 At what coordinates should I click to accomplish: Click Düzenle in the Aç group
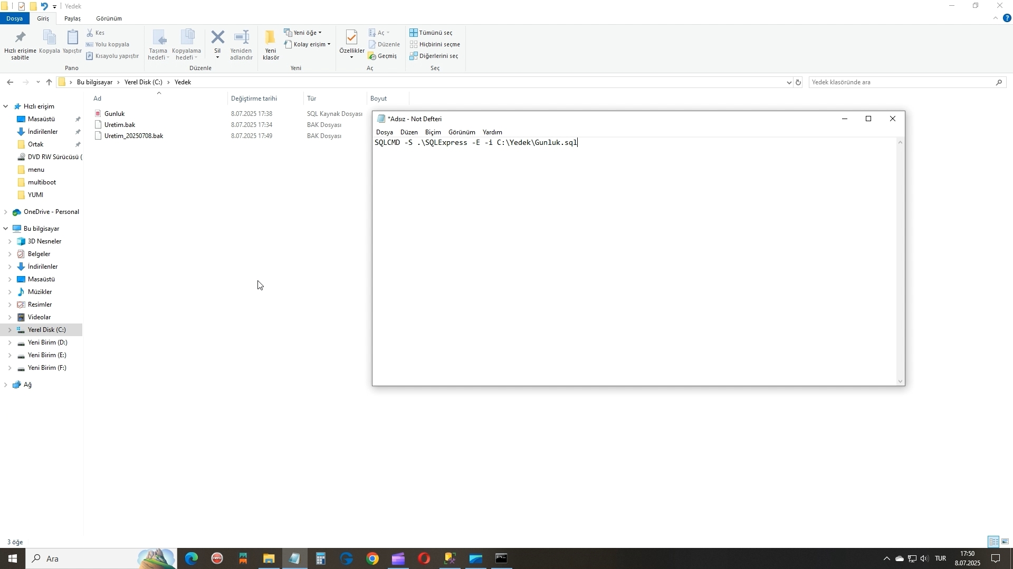(x=384, y=44)
